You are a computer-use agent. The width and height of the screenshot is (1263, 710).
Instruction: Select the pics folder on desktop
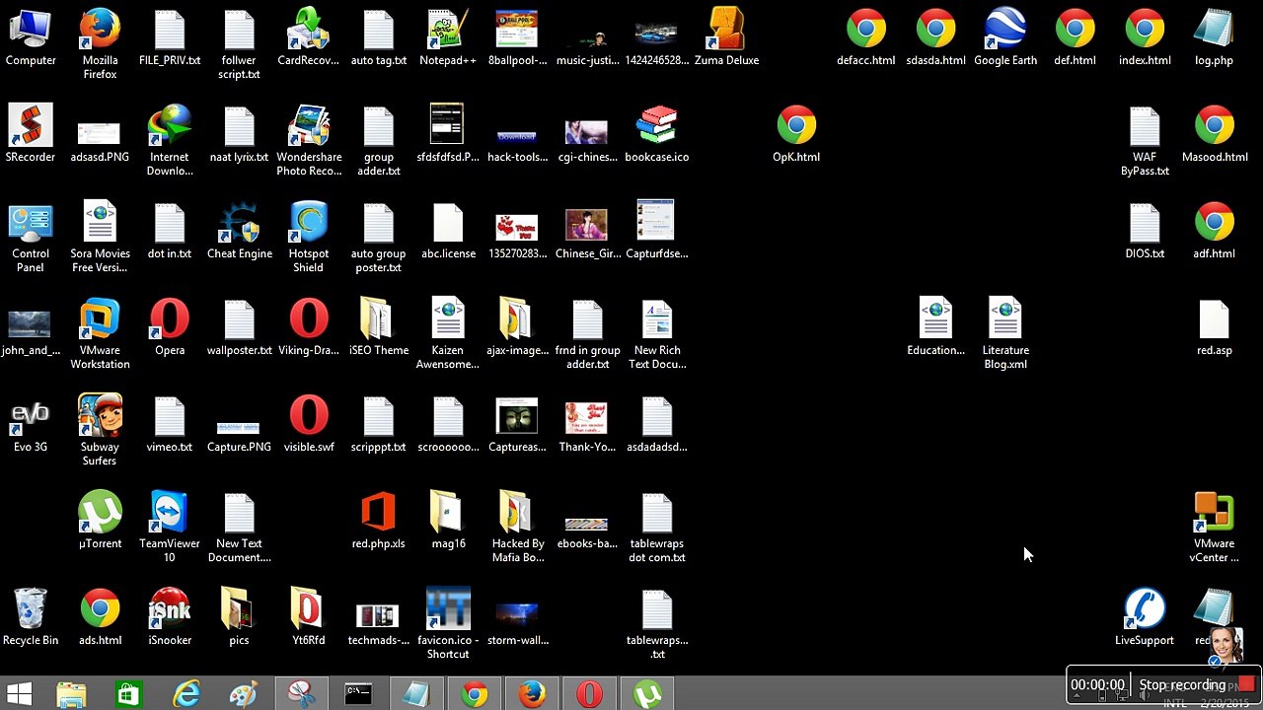coord(239,611)
